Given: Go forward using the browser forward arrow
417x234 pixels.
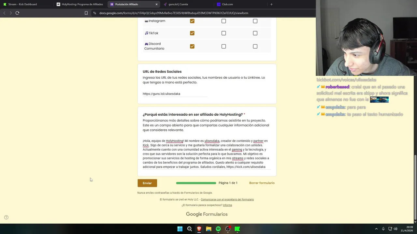Looking at the screenshot, I should (x=11, y=13).
